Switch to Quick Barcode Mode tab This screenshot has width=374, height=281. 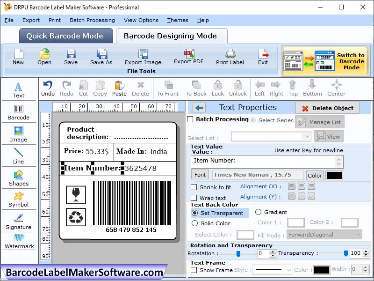[65, 36]
